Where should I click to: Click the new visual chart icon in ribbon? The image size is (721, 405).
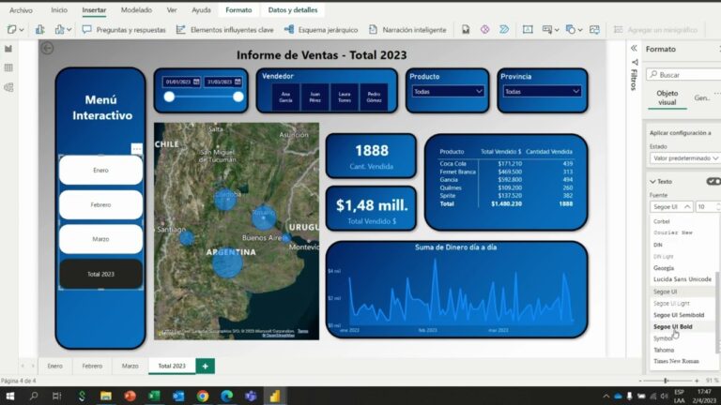(x=40, y=30)
